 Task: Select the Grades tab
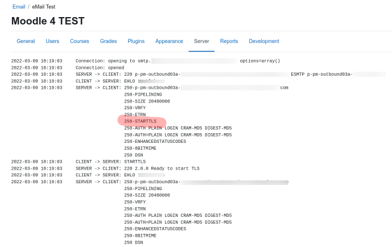coord(108,41)
